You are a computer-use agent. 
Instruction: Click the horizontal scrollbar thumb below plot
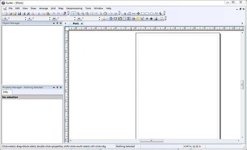pos(151,141)
